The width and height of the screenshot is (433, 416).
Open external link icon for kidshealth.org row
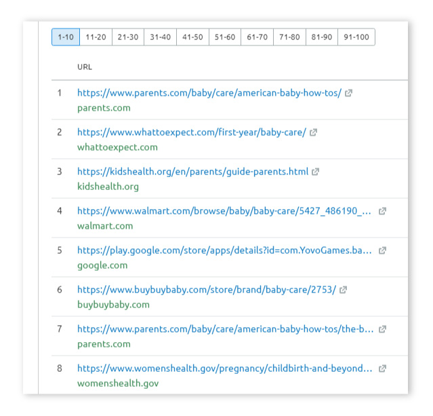[x=315, y=172]
